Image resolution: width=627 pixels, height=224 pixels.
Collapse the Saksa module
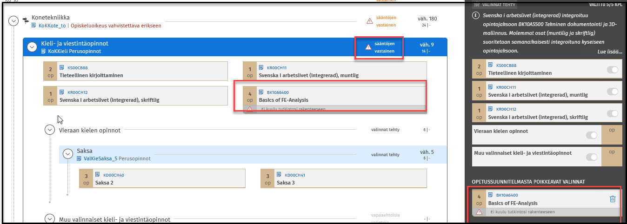click(68, 154)
